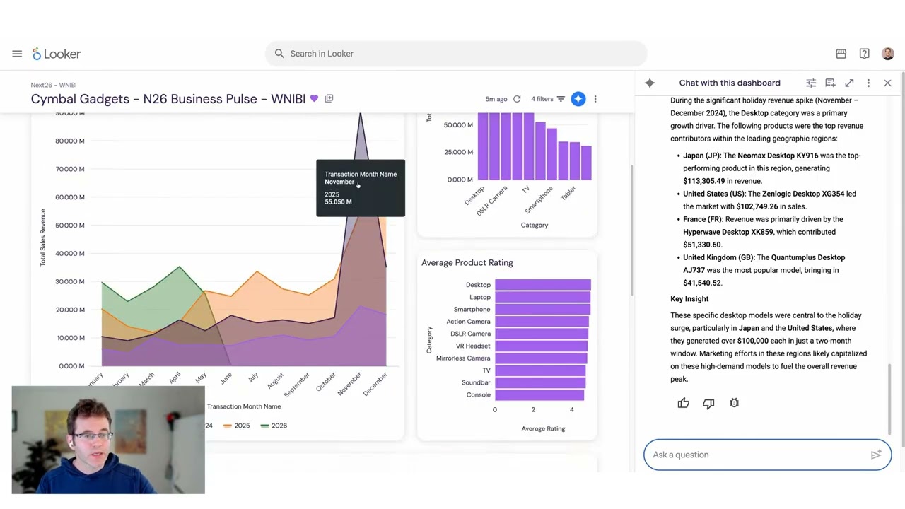Open the Marketplace store icon
905x509 pixels.
(841, 54)
